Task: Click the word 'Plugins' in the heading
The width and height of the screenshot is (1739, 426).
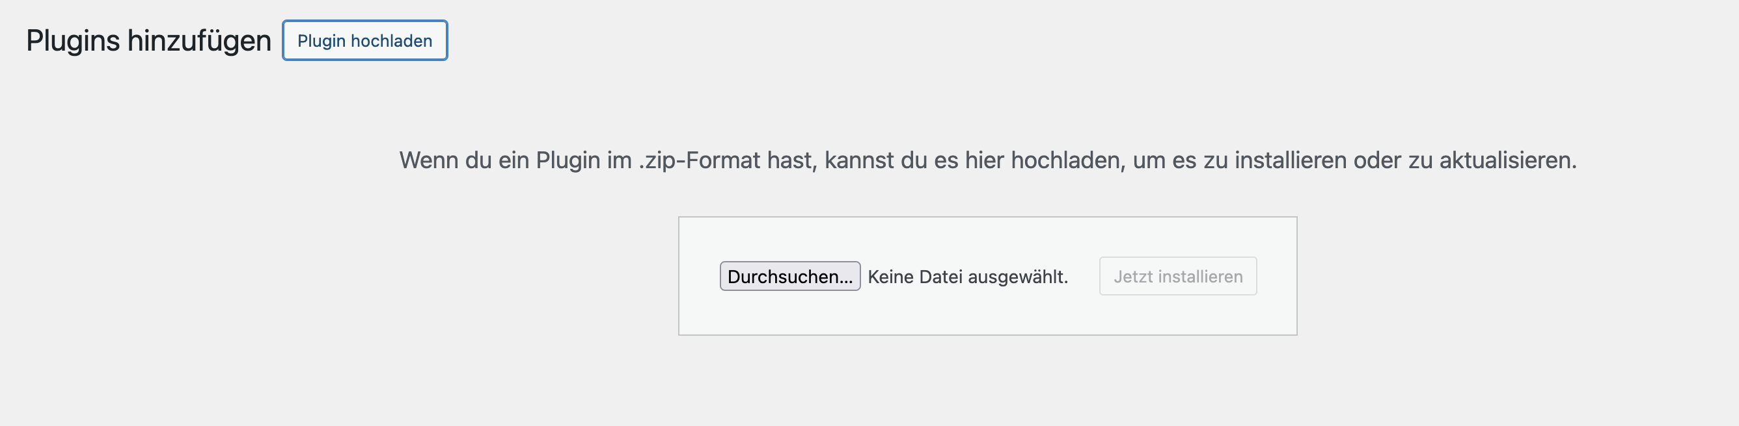Action: pyautogui.click(x=74, y=40)
